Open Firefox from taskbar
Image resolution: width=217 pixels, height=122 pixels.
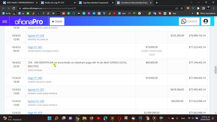pos(92,118)
